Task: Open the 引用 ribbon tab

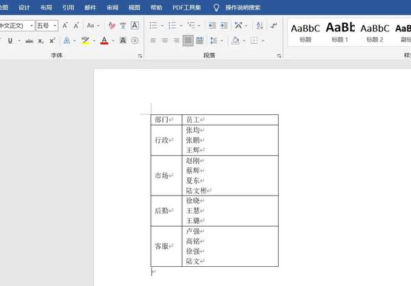Action: (x=68, y=8)
